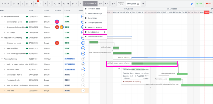Click TO DO status of Auto-edit
The image size is (213, 104).
click(x=67, y=91)
